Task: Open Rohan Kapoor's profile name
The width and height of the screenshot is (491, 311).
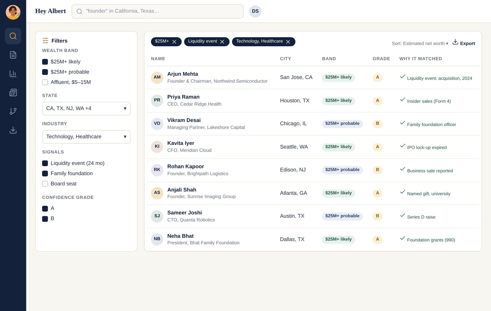Action: point(185,166)
